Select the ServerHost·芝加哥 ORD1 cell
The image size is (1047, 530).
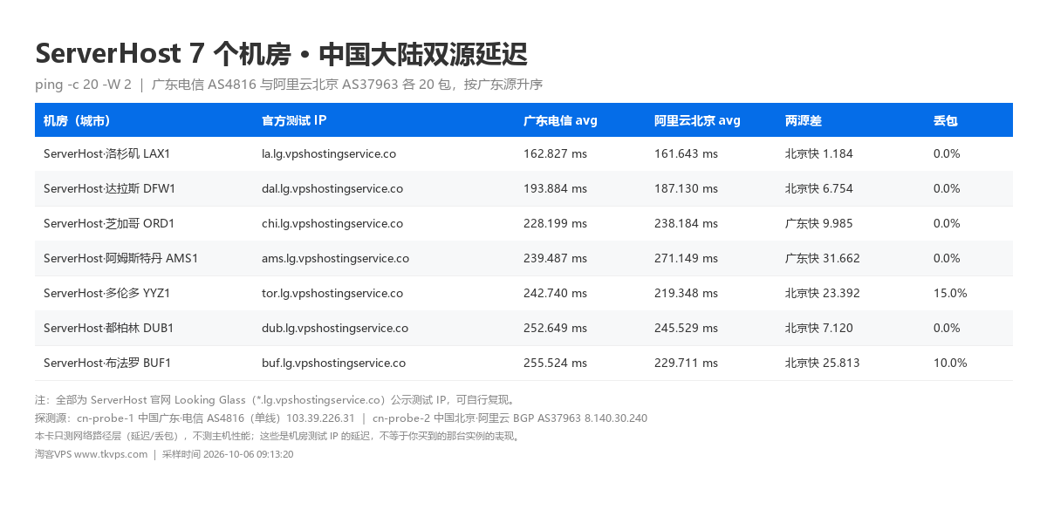point(109,223)
